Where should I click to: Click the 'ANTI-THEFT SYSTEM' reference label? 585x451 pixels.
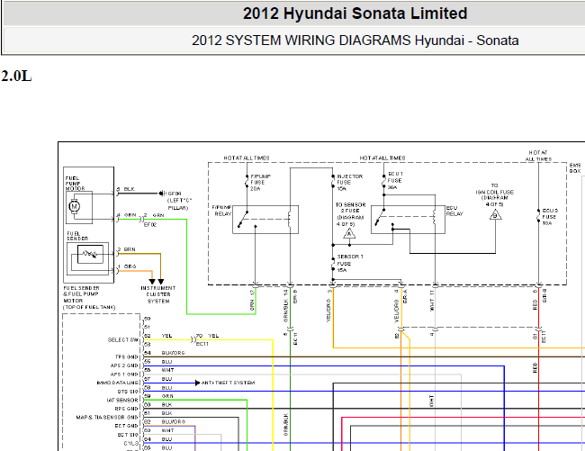click(x=228, y=383)
